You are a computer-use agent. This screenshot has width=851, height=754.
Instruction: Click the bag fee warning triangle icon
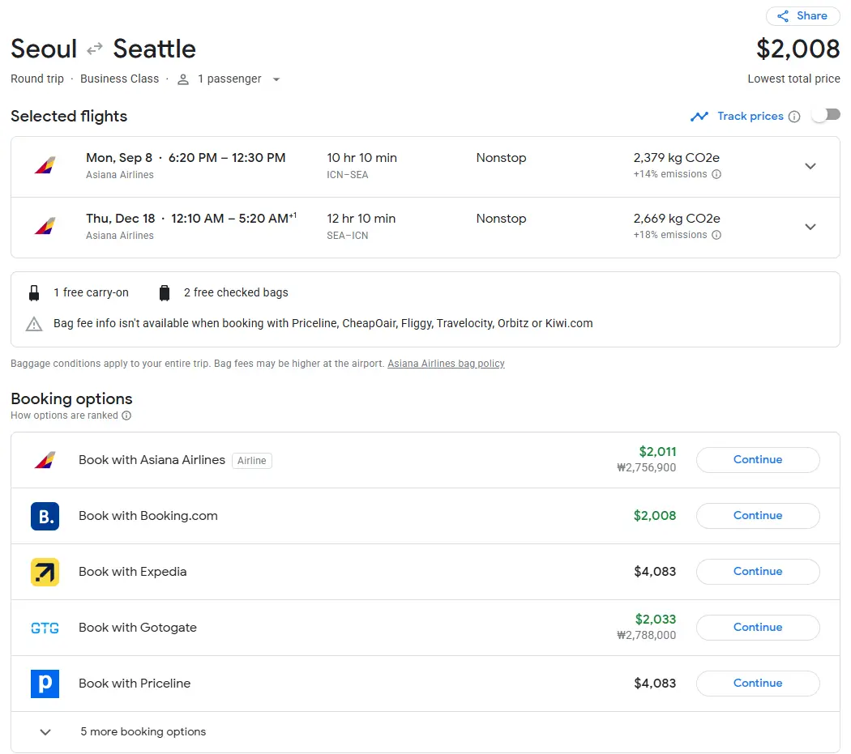point(34,324)
